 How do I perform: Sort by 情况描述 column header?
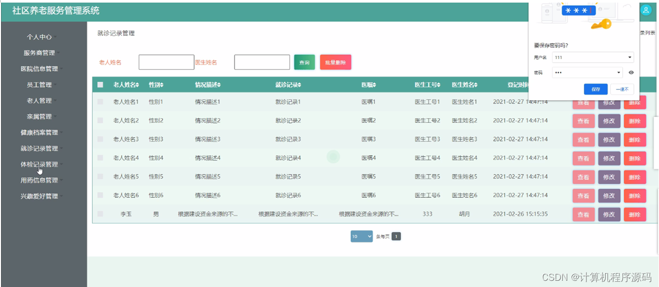click(x=208, y=85)
